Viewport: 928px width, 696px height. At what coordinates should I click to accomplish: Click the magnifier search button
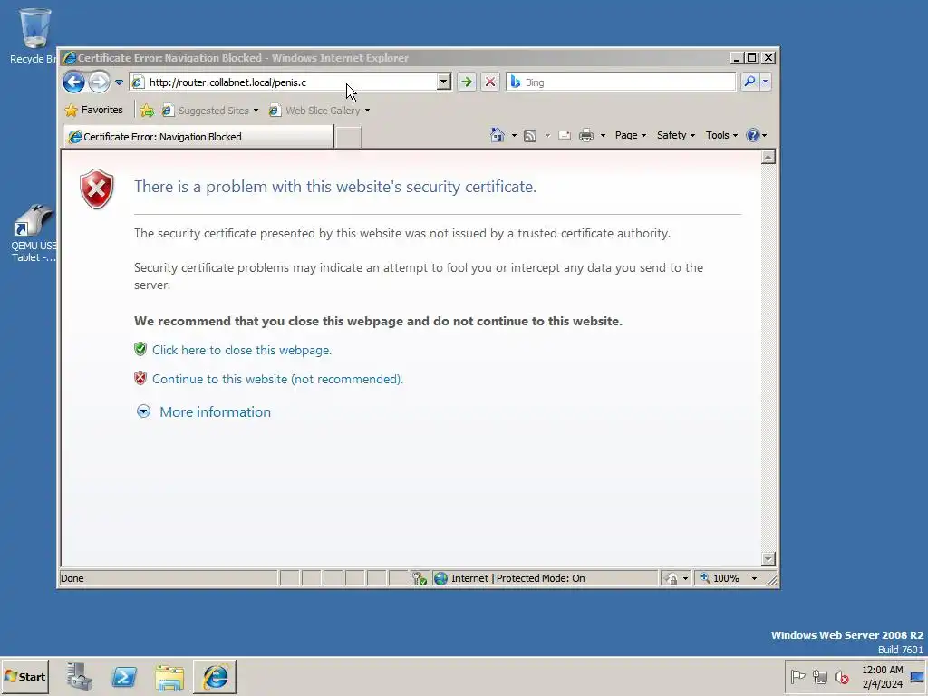click(x=749, y=82)
